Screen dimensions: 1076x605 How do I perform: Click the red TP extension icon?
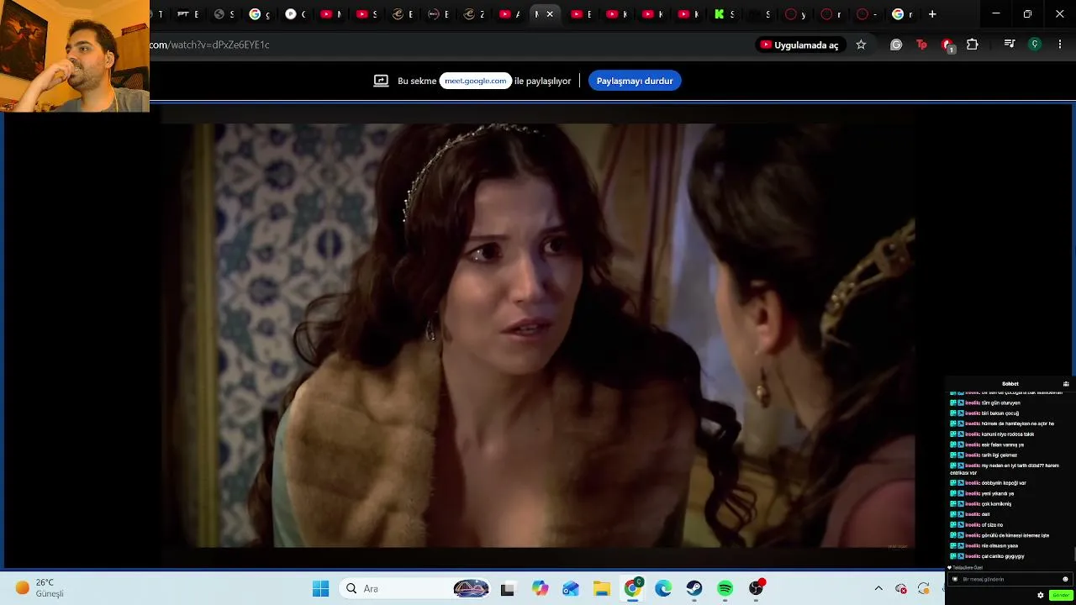point(921,45)
